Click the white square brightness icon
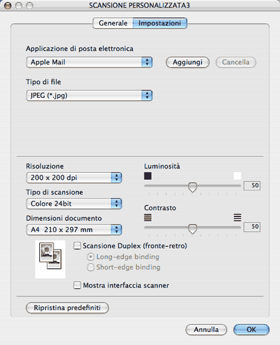280x345 pixels. (x=238, y=176)
